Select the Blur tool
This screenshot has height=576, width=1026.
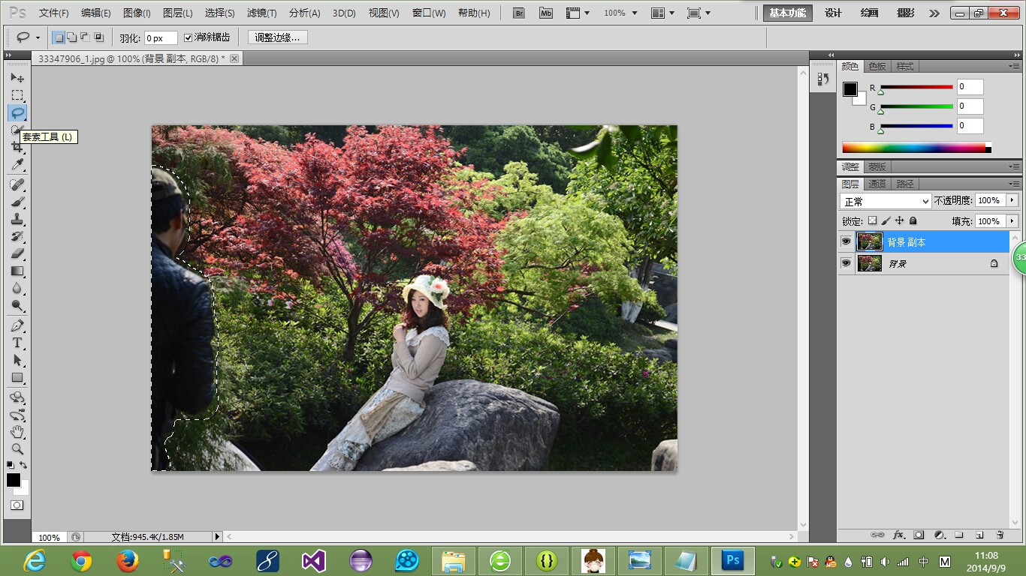point(17,288)
